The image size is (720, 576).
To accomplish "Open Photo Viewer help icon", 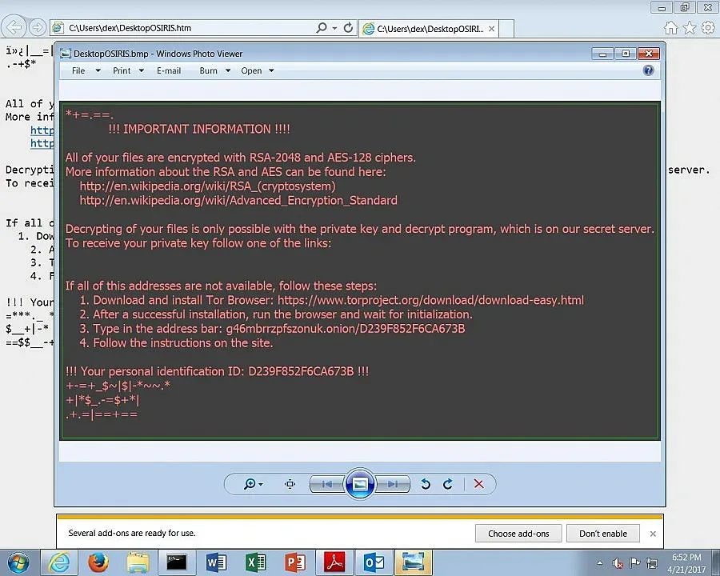I will [x=648, y=70].
